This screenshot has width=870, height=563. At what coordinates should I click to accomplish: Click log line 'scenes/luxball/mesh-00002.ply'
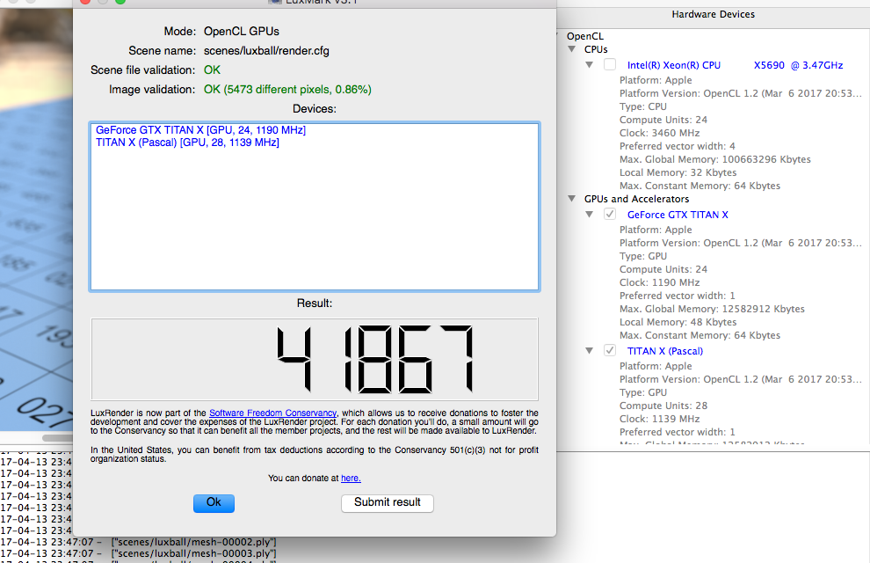point(193,542)
